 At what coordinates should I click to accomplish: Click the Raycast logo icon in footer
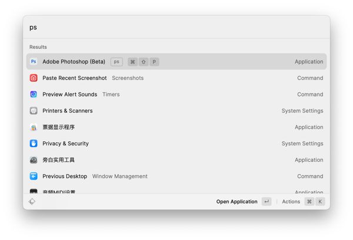tap(32, 202)
